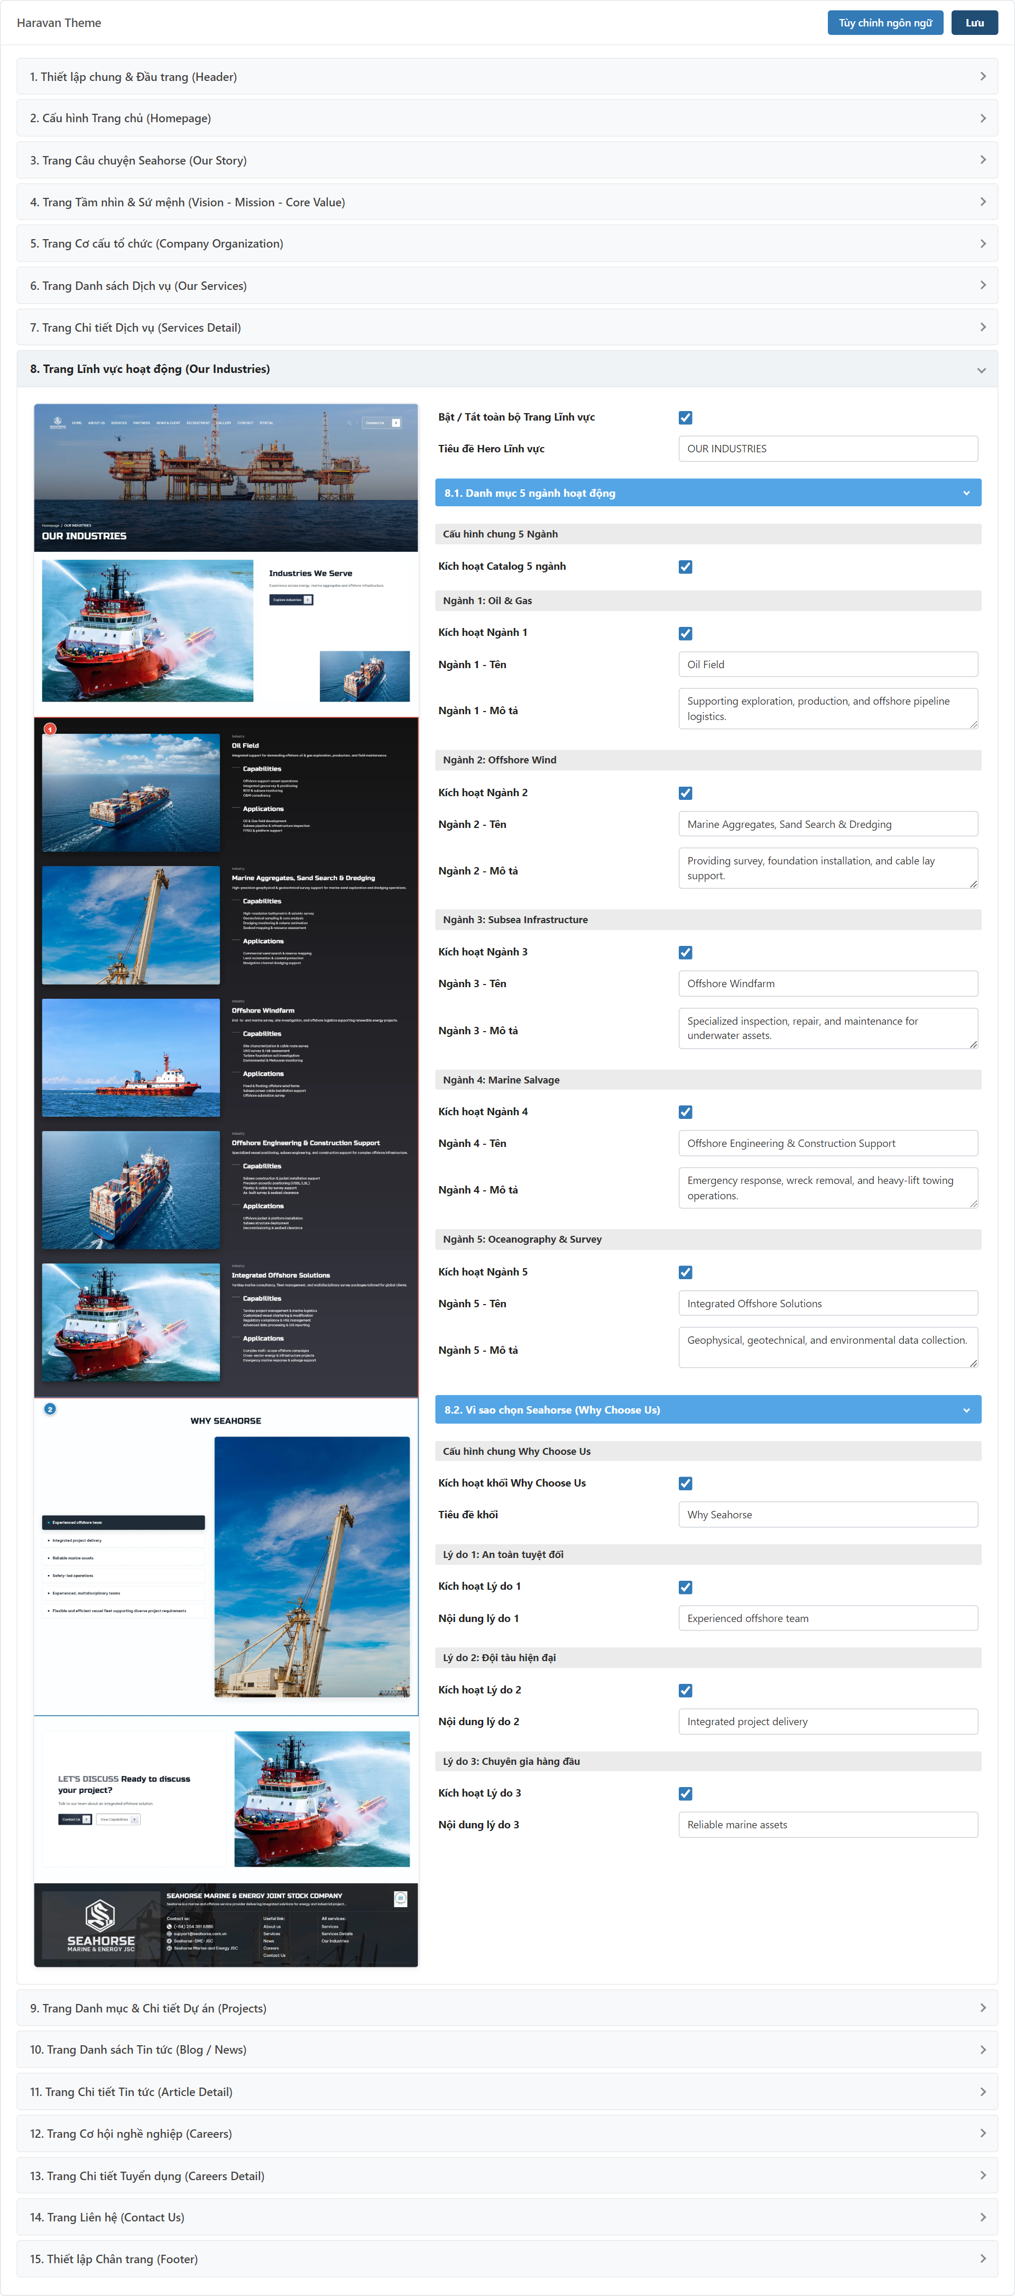1015x2296 pixels.
Task: Edit the Ngành 2 - Mô tả textarea
Action: (x=828, y=868)
